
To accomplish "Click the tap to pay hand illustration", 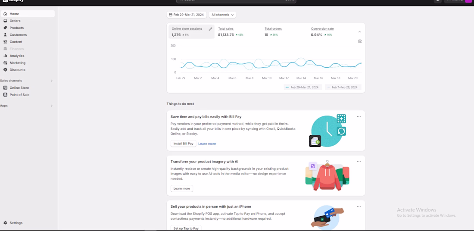I will pos(327,218).
